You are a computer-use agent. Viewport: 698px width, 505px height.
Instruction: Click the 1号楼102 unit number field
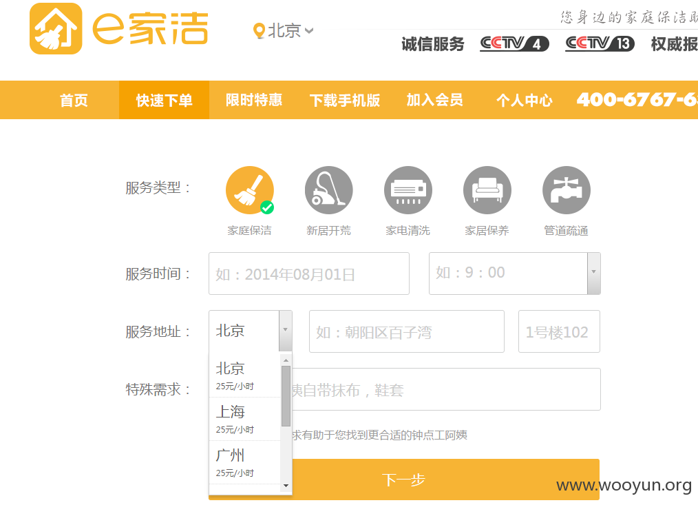tap(559, 331)
